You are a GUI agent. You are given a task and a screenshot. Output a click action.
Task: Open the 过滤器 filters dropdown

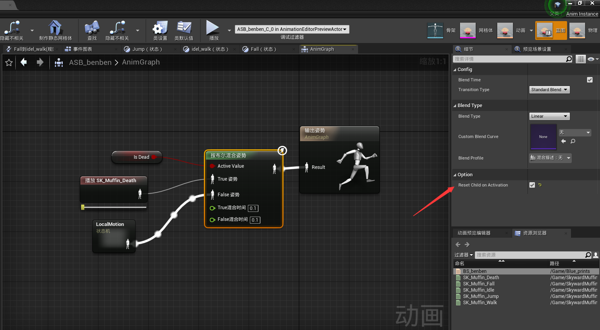pyautogui.click(x=464, y=255)
